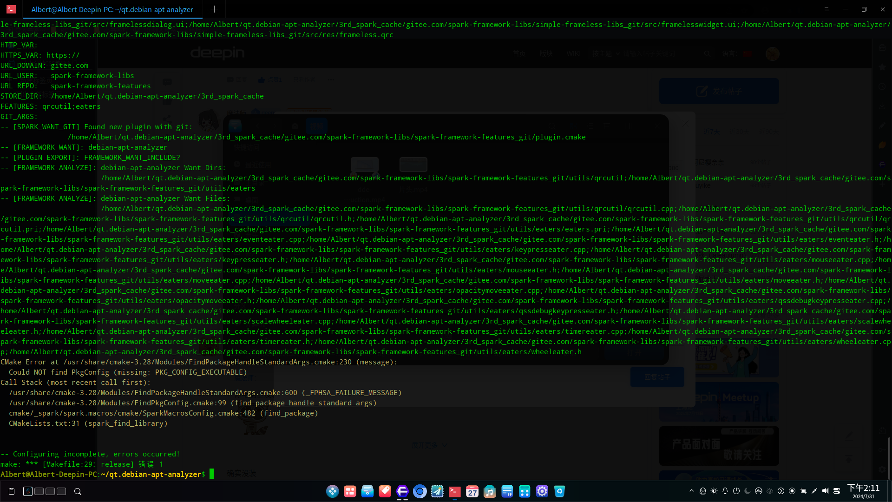Open the clipboard icon in the taskbar
Image resolution: width=892 pixels, height=502 pixels.
tap(12, 491)
